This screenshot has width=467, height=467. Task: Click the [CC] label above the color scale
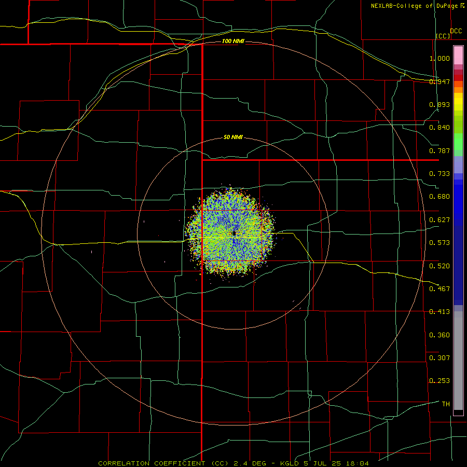pos(443,36)
